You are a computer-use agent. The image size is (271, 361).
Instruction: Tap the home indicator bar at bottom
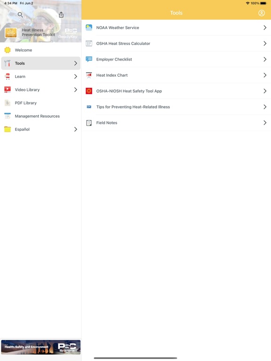pos(135,358)
